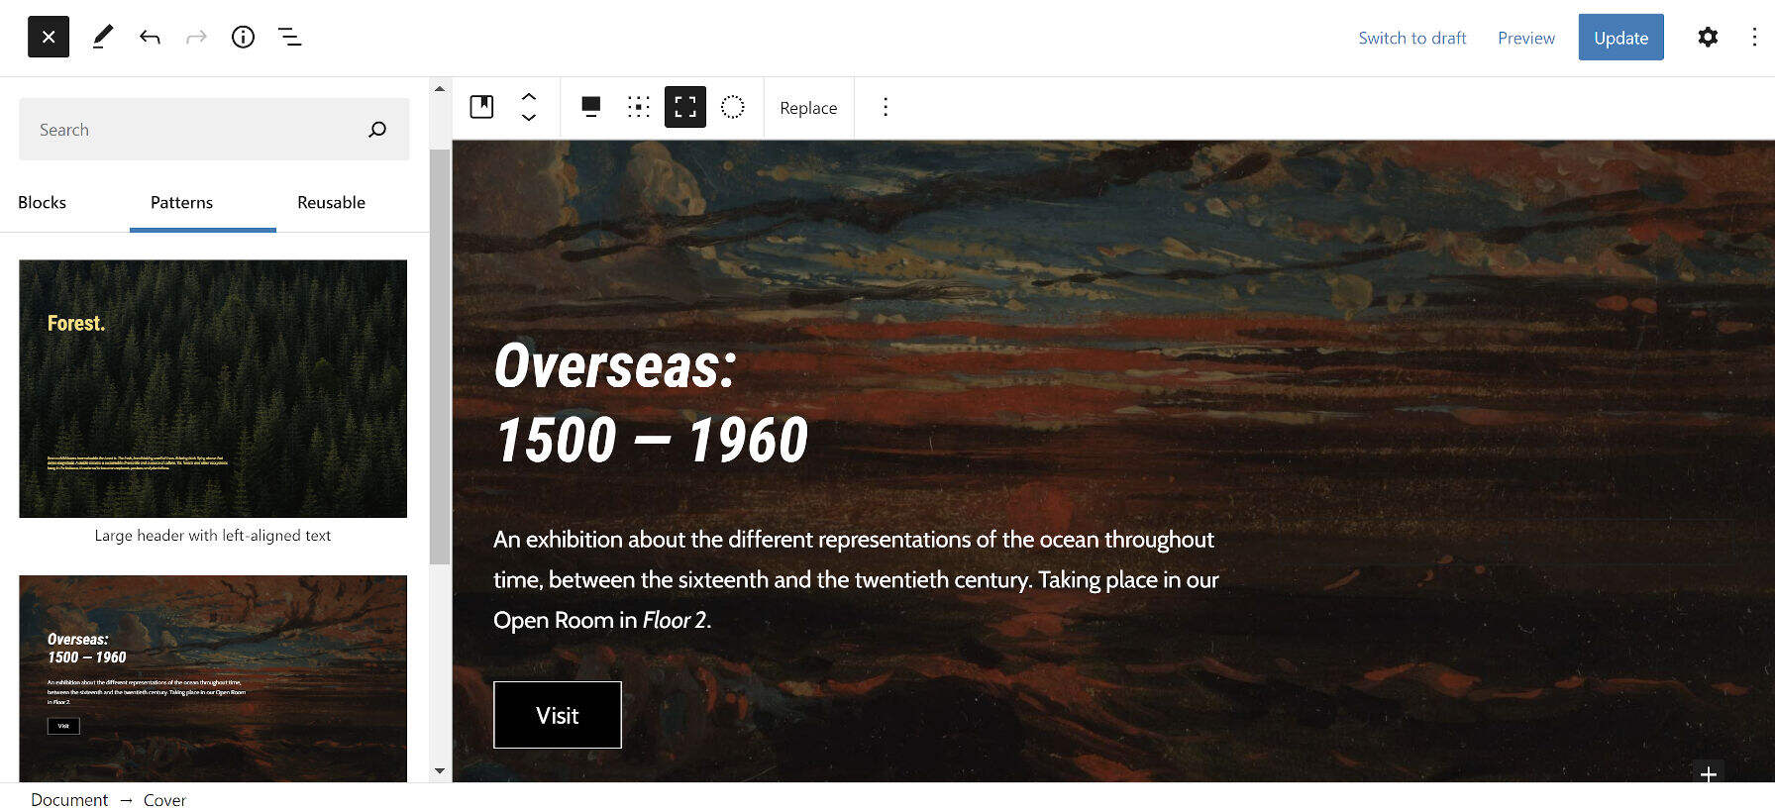
Task: Move the Cover block up
Action: pyautogui.click(x=529, y=97)
